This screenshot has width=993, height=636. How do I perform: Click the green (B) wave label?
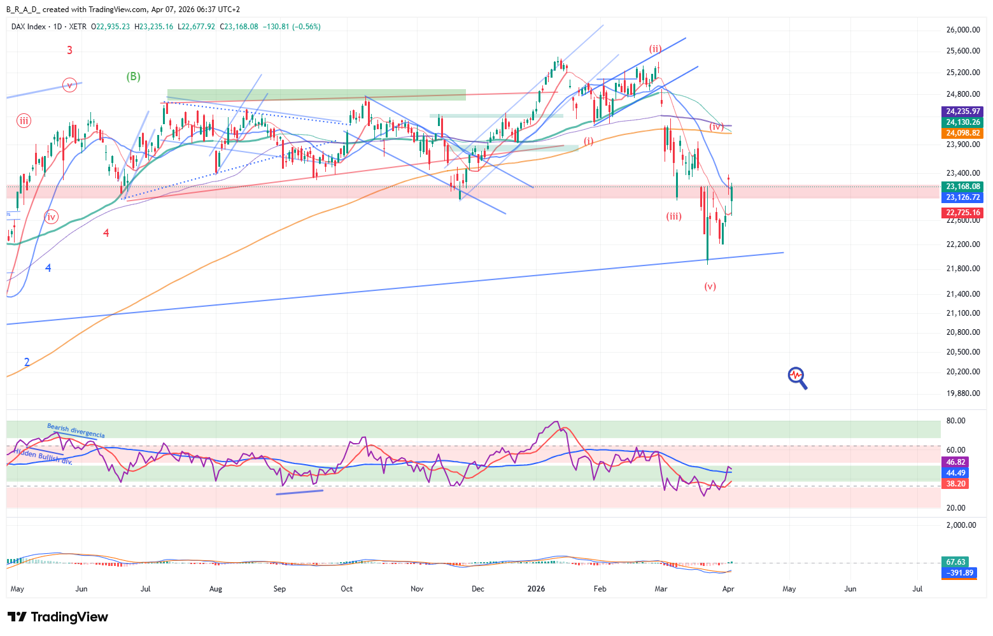coord(133,76)
